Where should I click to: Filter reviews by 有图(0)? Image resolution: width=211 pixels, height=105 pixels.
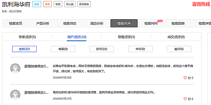(63, 49)
